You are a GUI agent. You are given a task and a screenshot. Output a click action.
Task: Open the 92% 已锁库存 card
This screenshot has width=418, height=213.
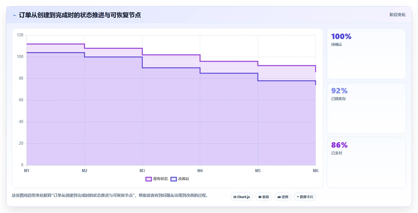point(367,108)
